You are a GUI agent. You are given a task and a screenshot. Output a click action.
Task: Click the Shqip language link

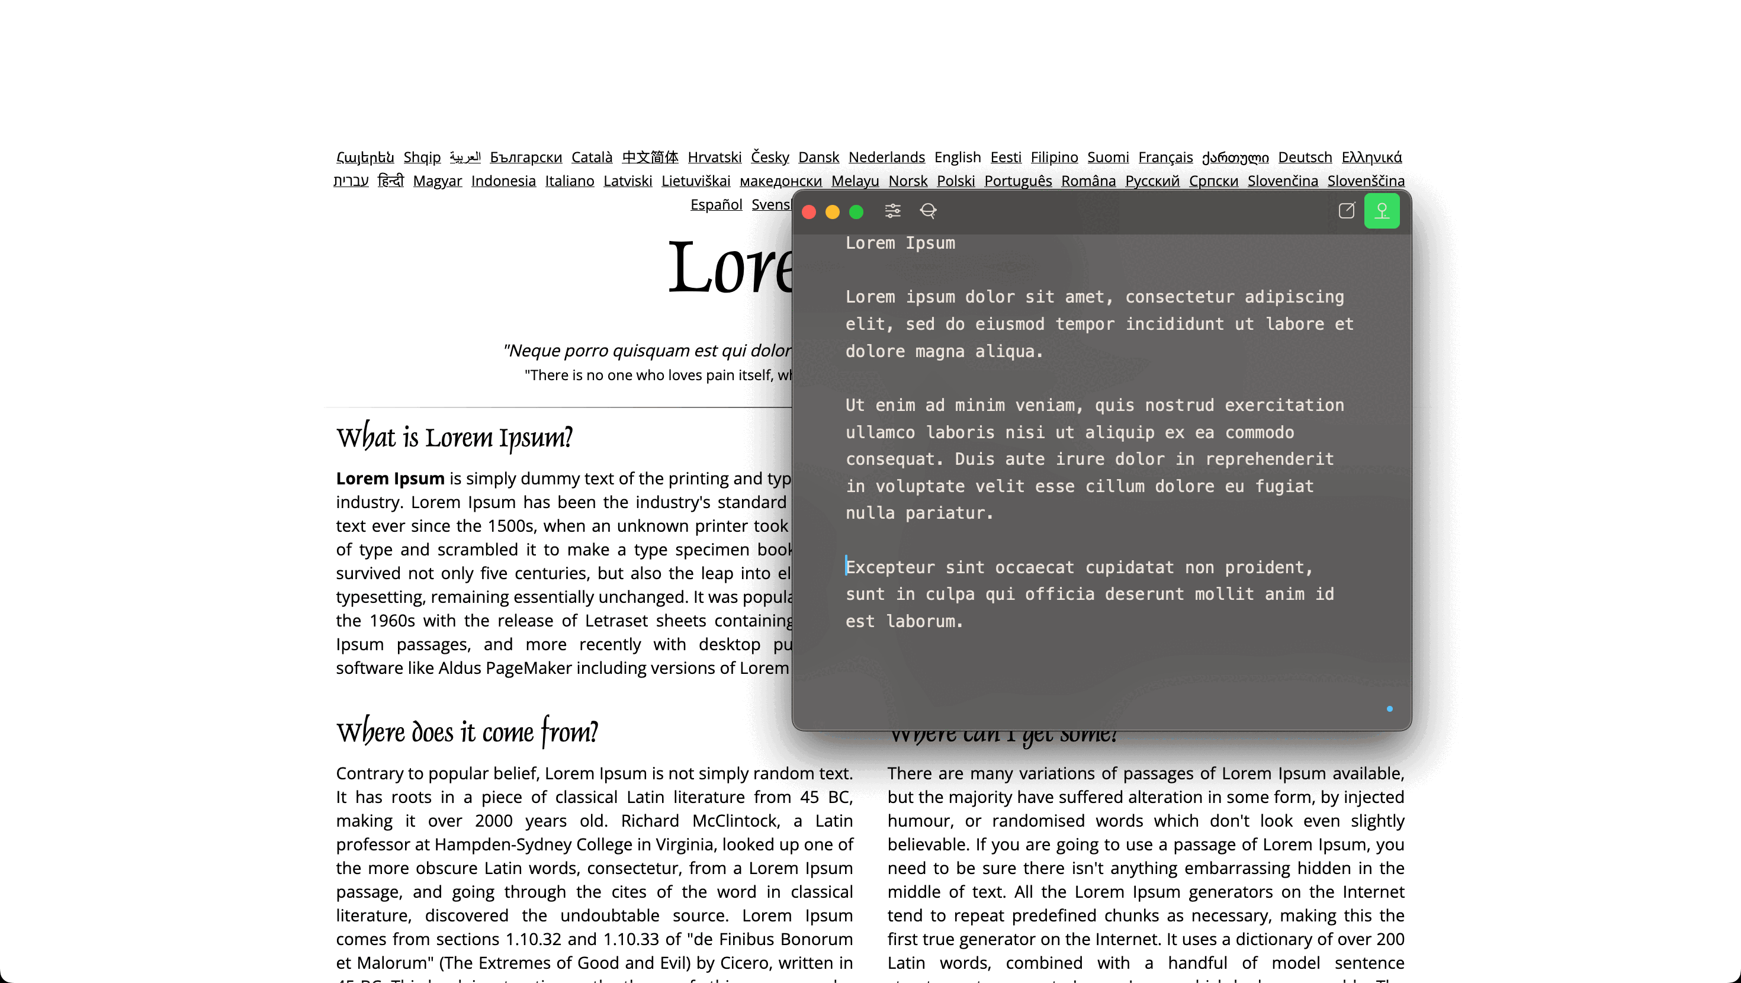pyautogui.click(x=422, y=157)
